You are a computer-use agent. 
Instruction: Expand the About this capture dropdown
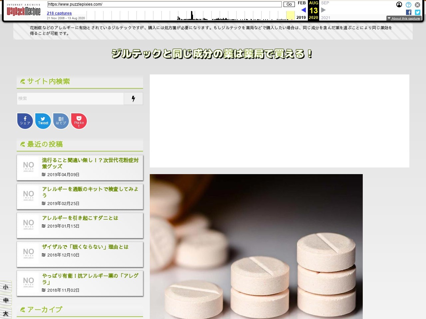point(404,19)
